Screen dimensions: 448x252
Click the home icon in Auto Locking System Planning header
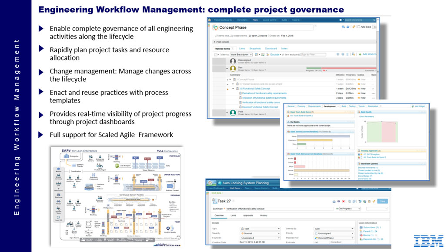click(212, 183)
